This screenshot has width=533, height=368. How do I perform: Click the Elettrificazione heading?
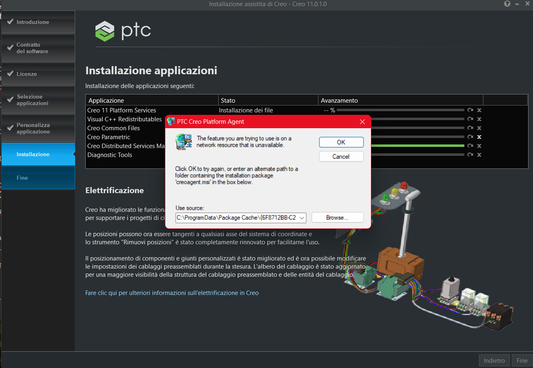(x=115, y=190)
